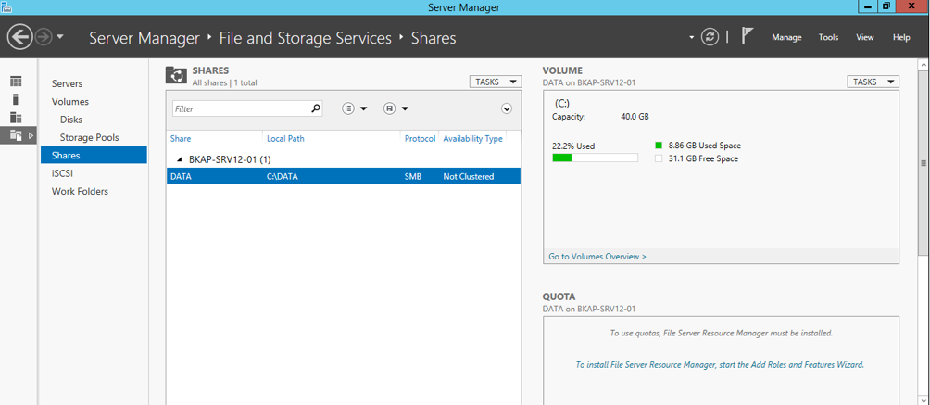Image resolution: width=930 pixels, height=405 pixels.
Task: Click the Back navigation arrow
Action: point(19,37)
